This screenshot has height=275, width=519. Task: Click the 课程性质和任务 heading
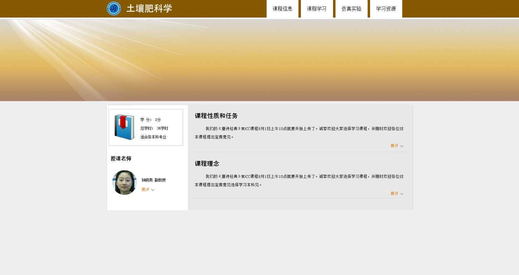click(216, 116)
